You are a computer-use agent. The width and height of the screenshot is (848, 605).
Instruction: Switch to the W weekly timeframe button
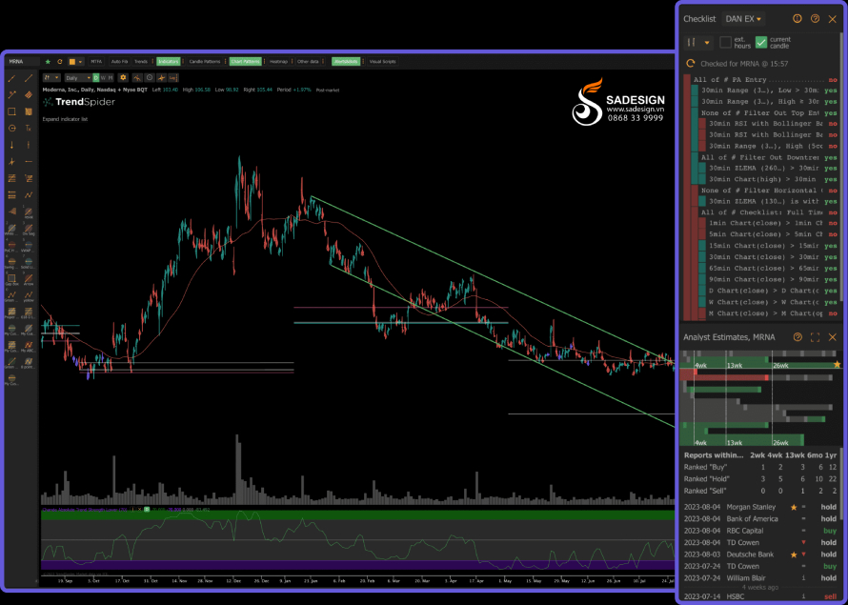coord(103,78)
